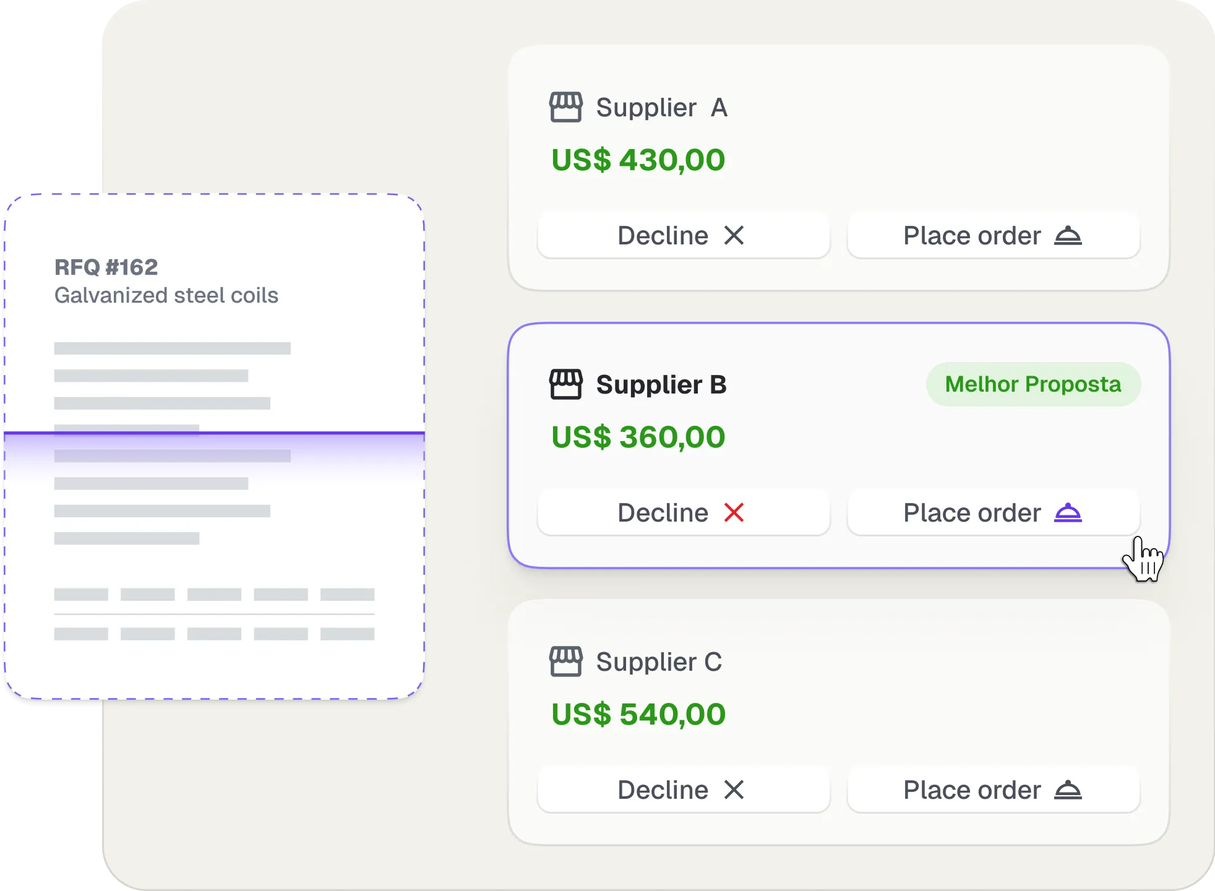Select the US$ 540,00 price on Supplier C
This screenshot has height=891, width=1215.
(x=638, y=715)
